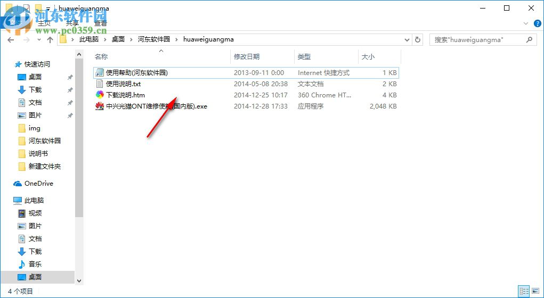The width and height of the screenshot is (544, 298).
Task: Click the 2,048 KB size cell
Action: pyautogui.click(x=383, y=106)
